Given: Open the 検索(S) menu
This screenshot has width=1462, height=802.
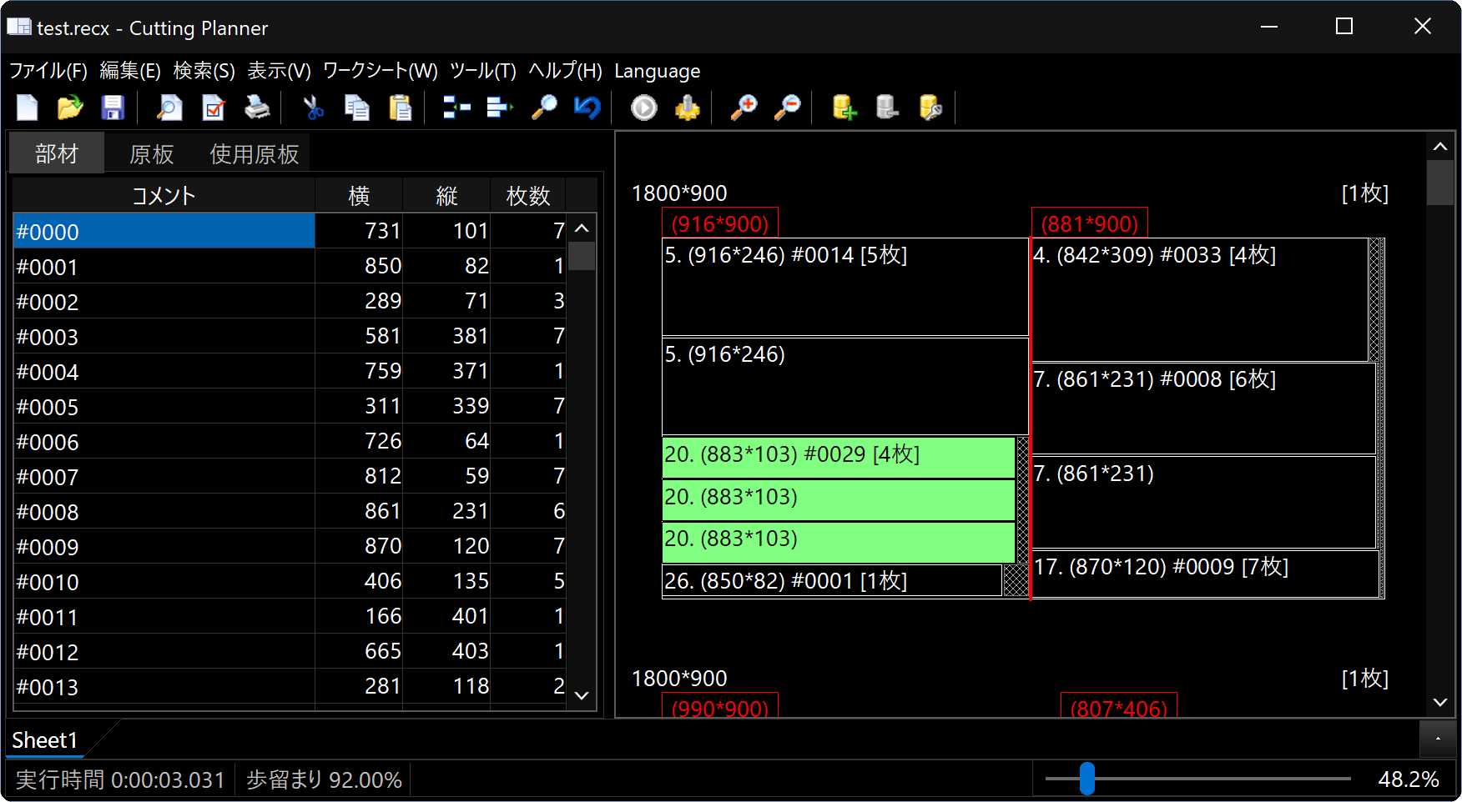Looking at the screenshot, I should pos(204,71).
